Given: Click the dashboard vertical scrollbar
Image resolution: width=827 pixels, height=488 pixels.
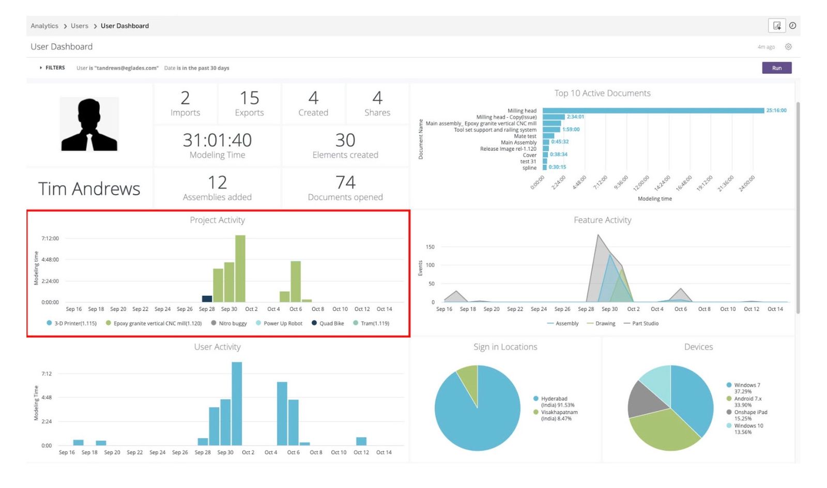Looking at the screenshot, I should tap(798, 207).
